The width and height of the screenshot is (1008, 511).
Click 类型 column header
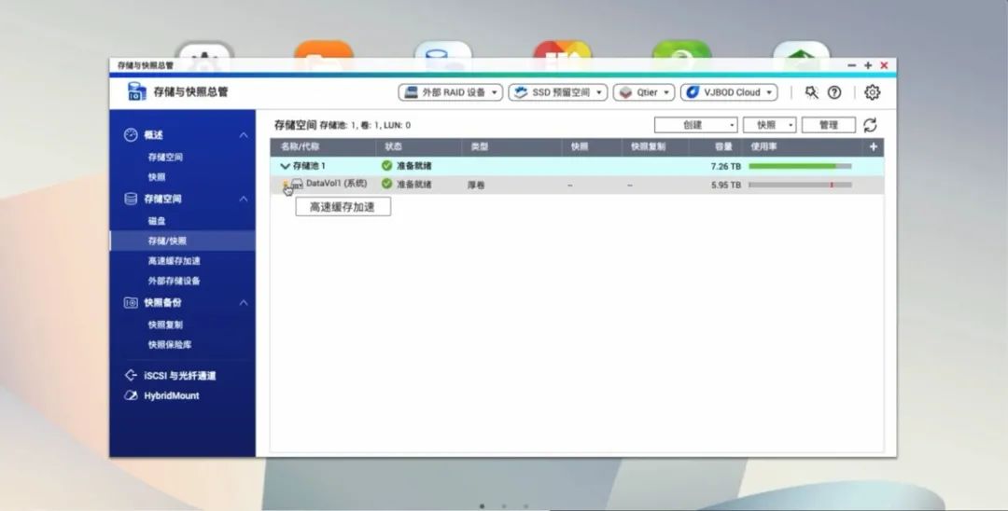pyautogui.click(x=480, y=147)
